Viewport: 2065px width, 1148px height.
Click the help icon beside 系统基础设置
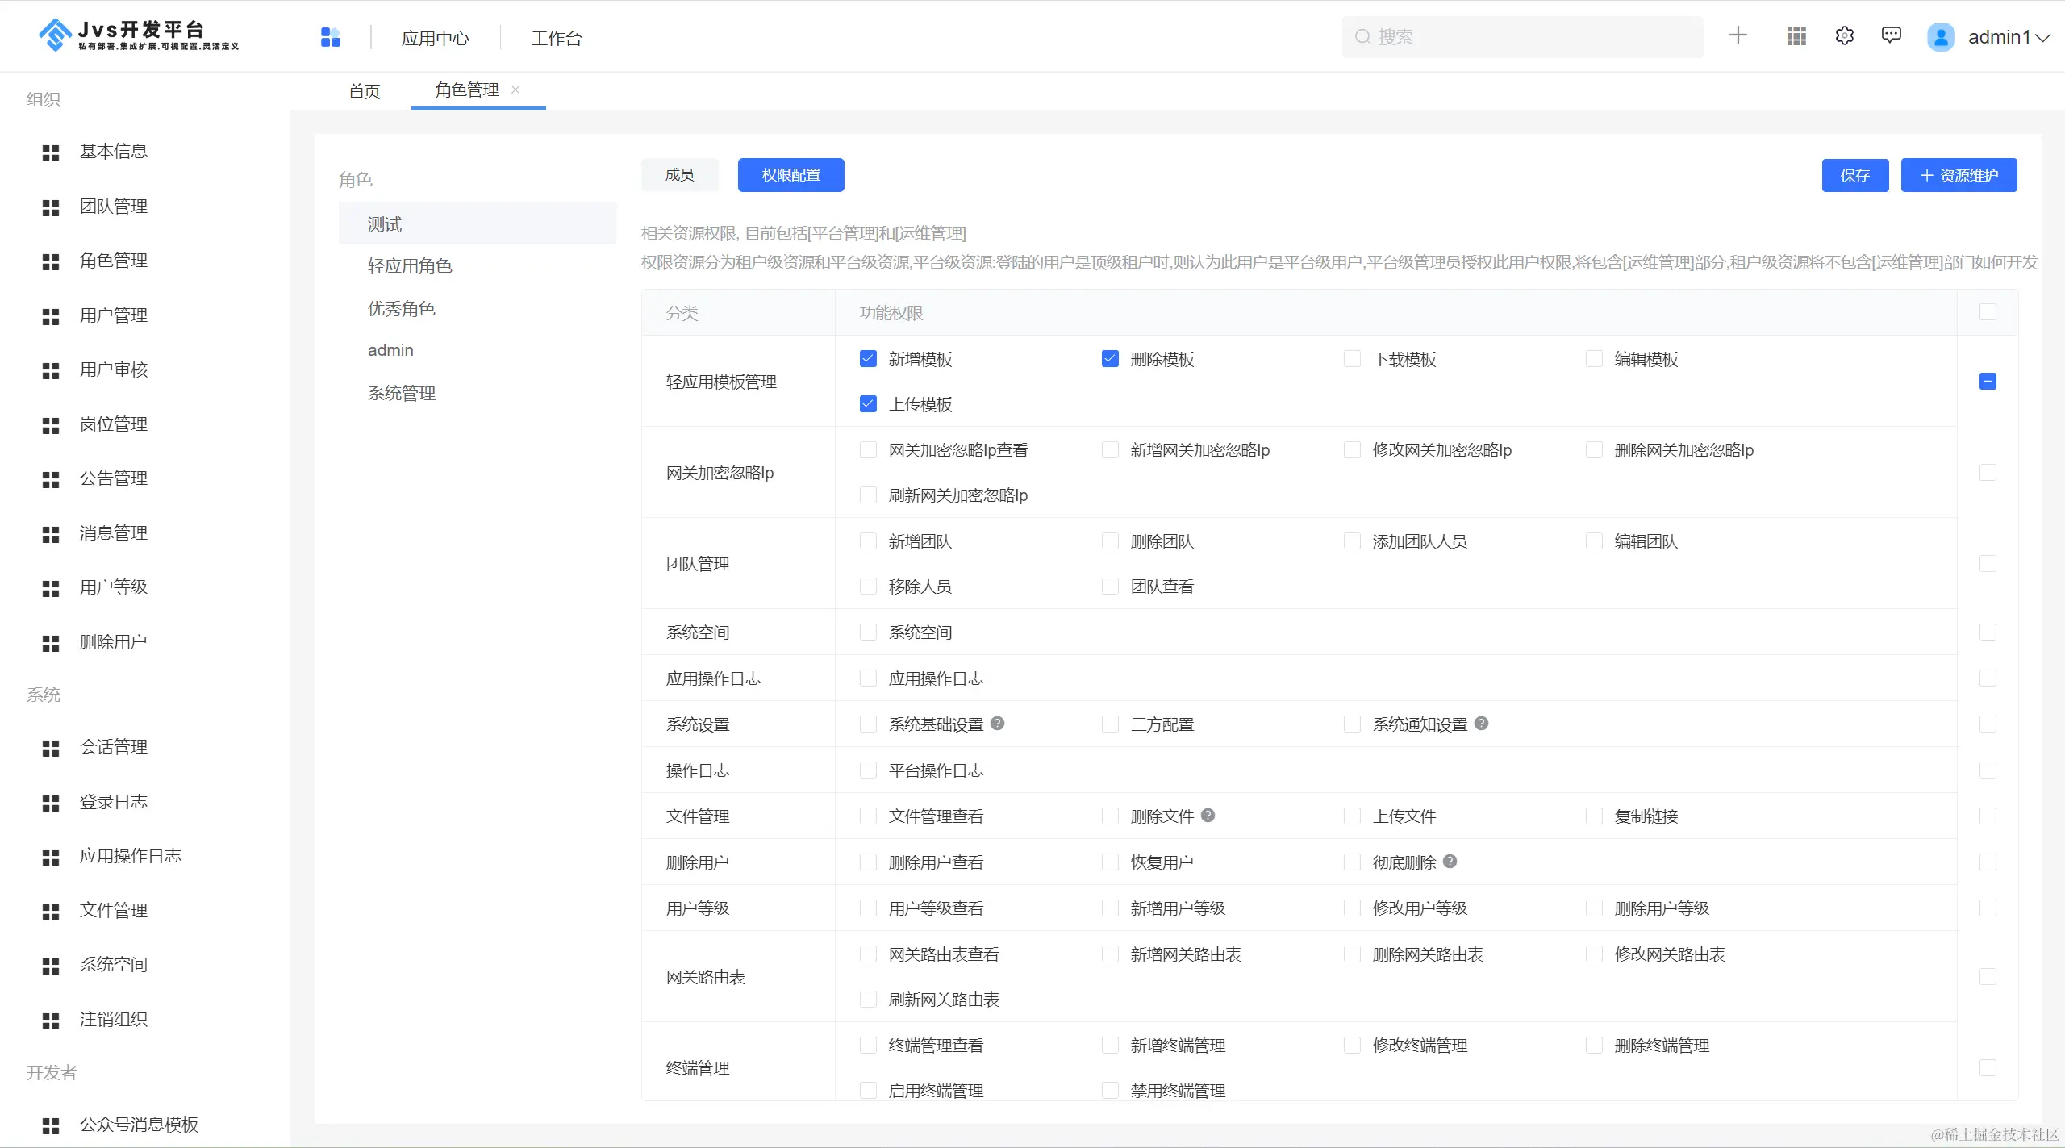pos(998,724)
